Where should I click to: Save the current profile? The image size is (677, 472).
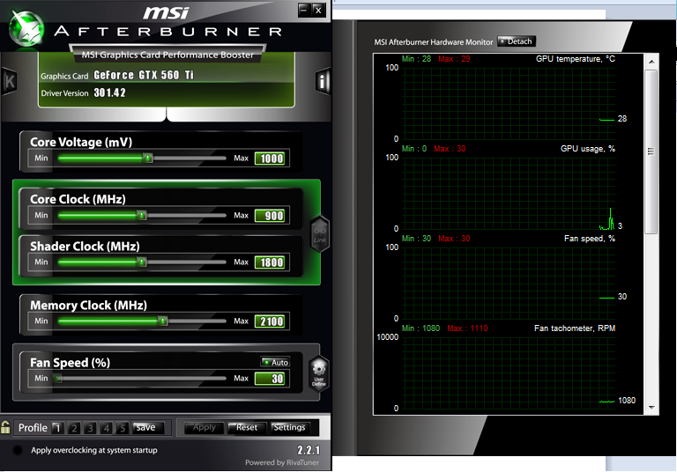click(x=146, y=428)
